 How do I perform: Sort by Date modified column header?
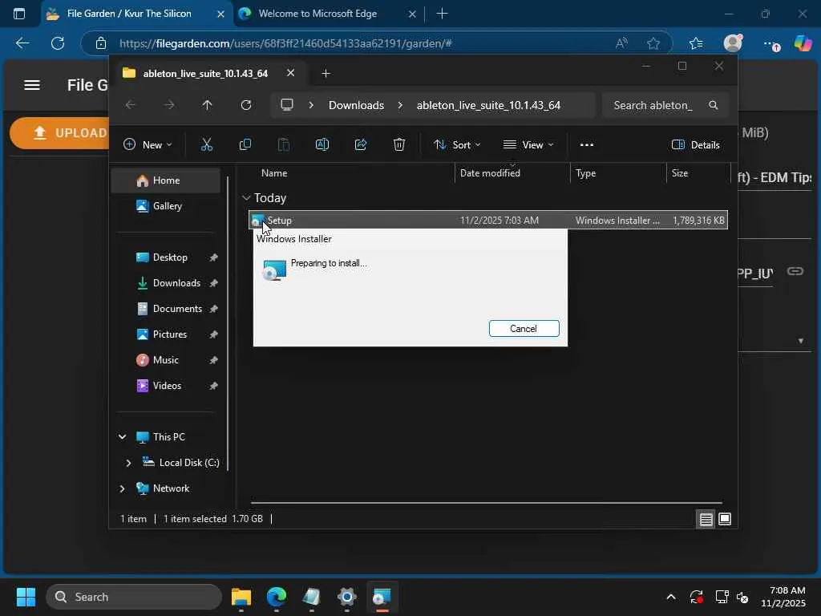pyautogui.click(x=490, y=173)
